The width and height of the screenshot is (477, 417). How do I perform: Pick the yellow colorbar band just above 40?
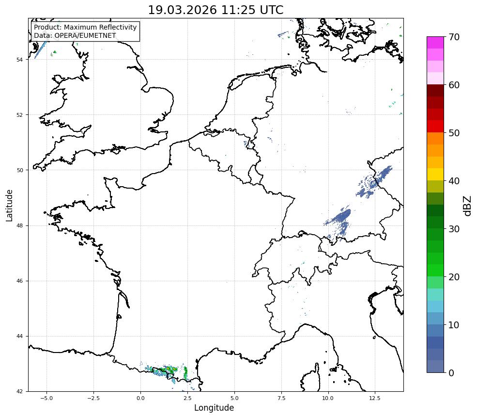point(435,175)
